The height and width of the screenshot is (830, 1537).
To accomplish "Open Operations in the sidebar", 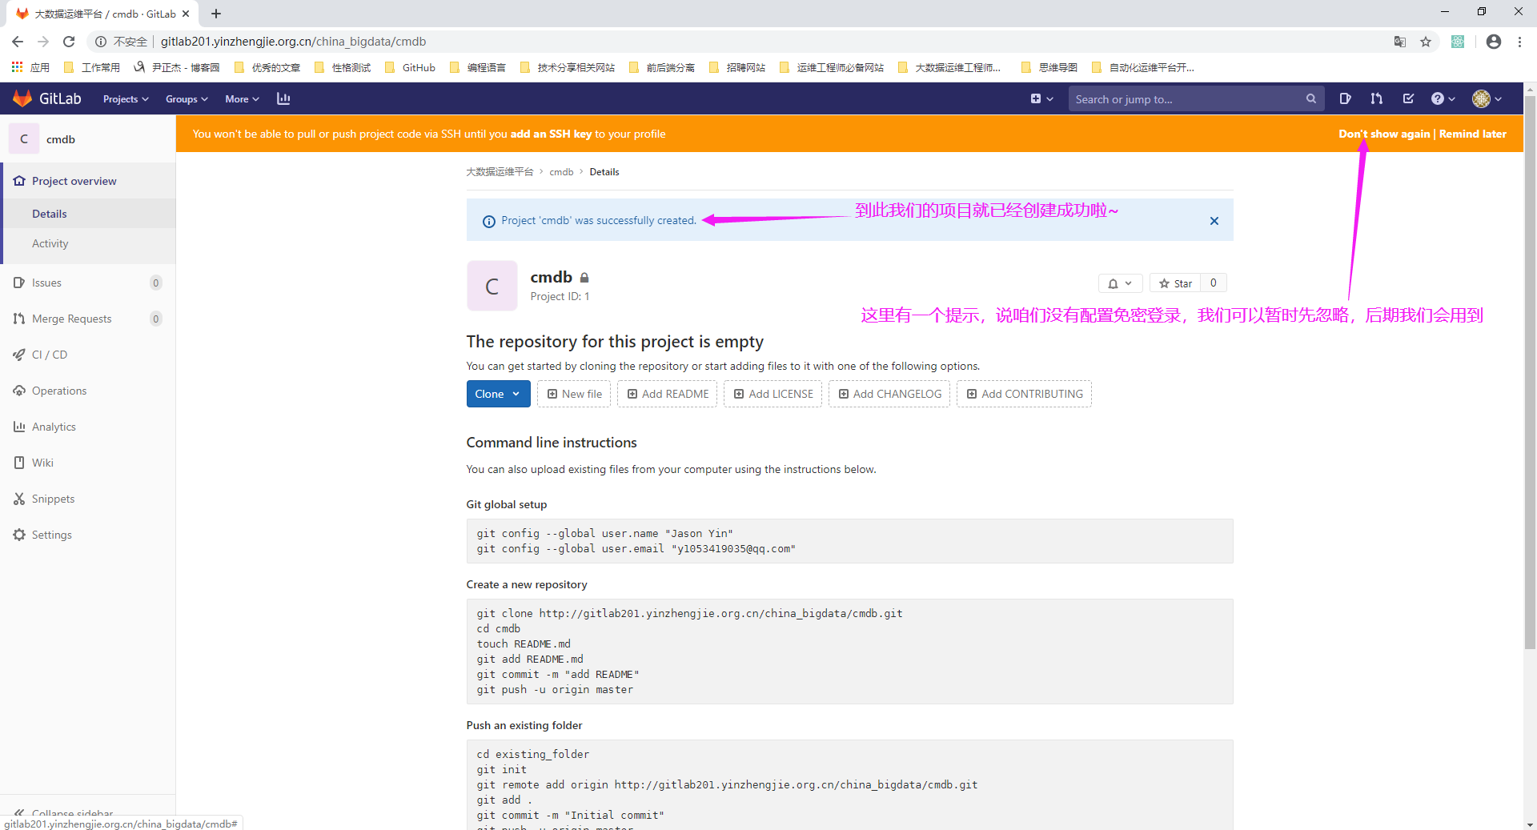I will [x=88, y=391].
